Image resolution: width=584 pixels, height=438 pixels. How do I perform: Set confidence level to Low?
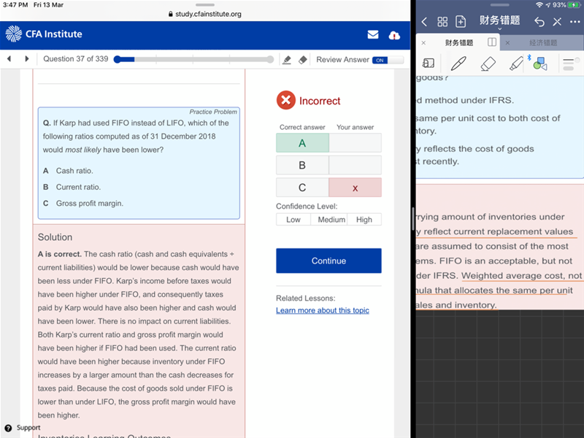(x=293, y=220)
